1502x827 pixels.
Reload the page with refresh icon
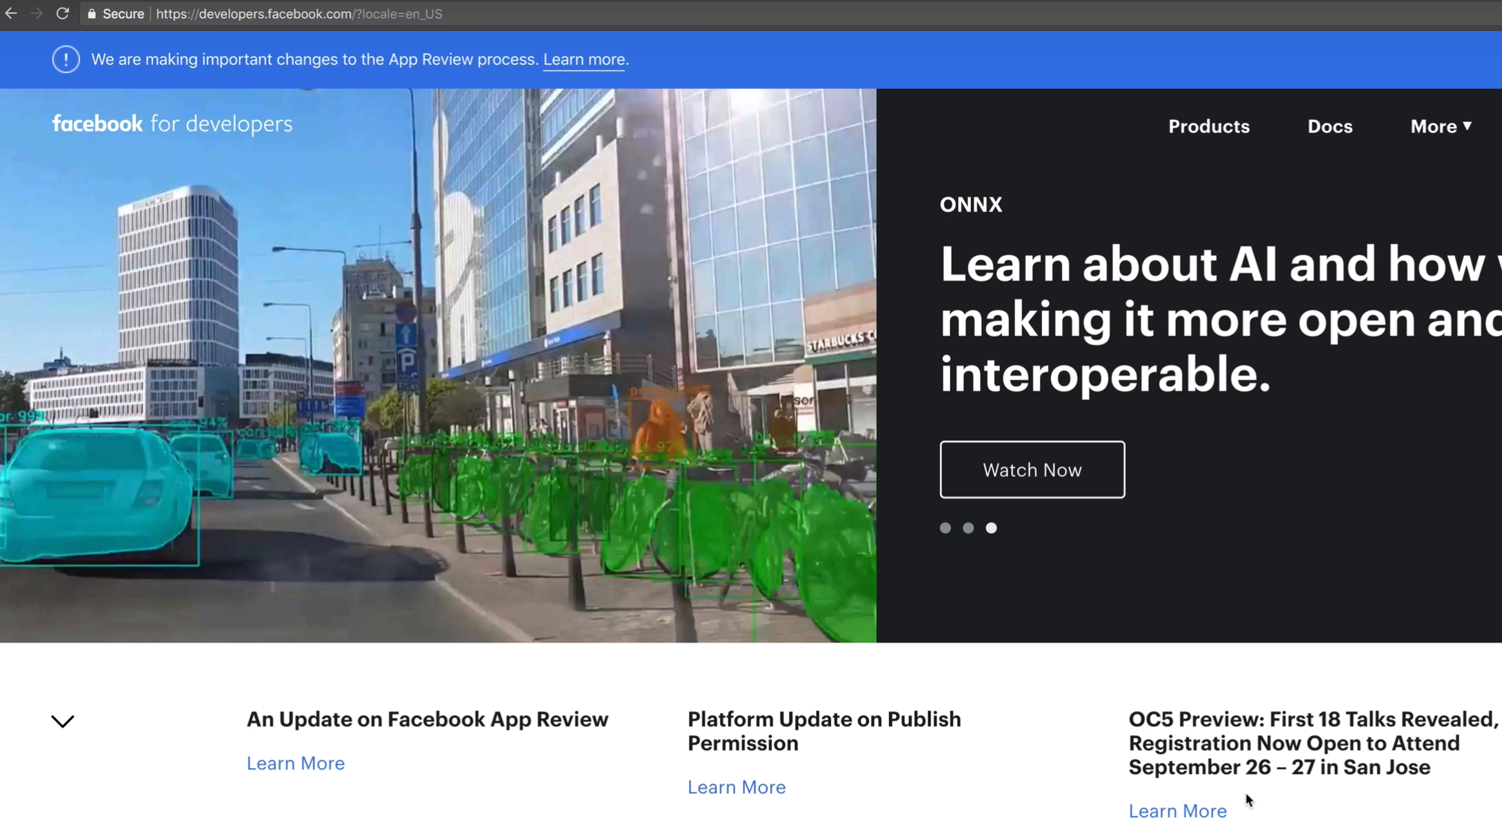[62, 14]
